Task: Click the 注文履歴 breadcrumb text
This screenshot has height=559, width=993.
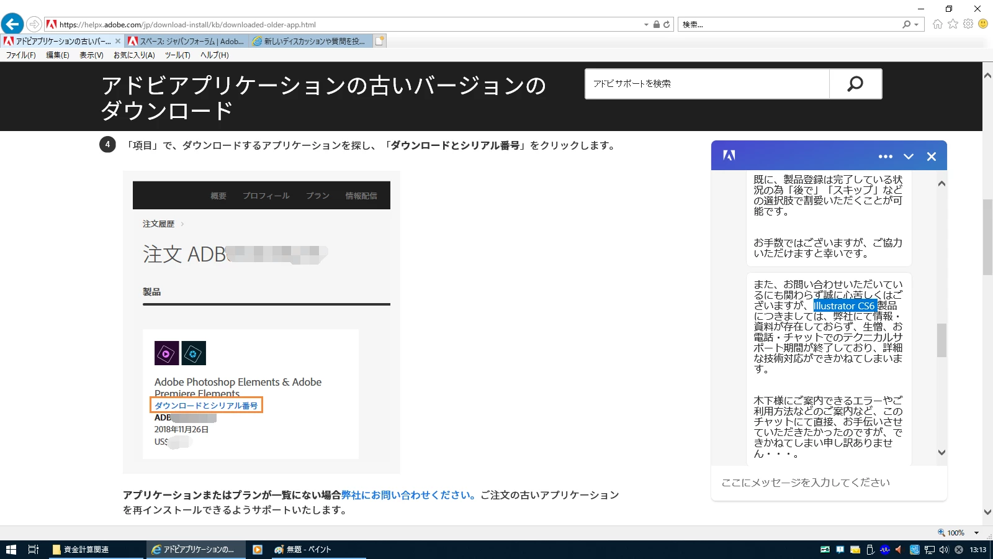Action: (158, 224)
